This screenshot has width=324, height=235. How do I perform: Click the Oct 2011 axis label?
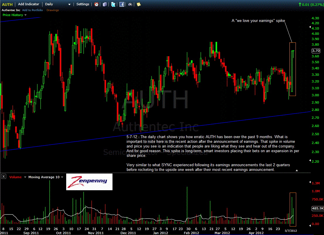64,233
